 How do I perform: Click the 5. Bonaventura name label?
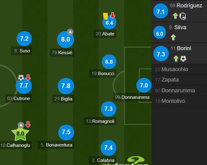coord(56,145)
